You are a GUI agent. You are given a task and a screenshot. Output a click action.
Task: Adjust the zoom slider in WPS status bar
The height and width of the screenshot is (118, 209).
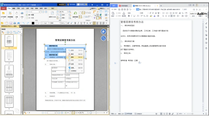192,114
